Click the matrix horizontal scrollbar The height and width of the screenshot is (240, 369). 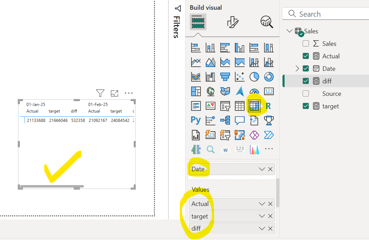pyautogui.click(x=52, y=187)
